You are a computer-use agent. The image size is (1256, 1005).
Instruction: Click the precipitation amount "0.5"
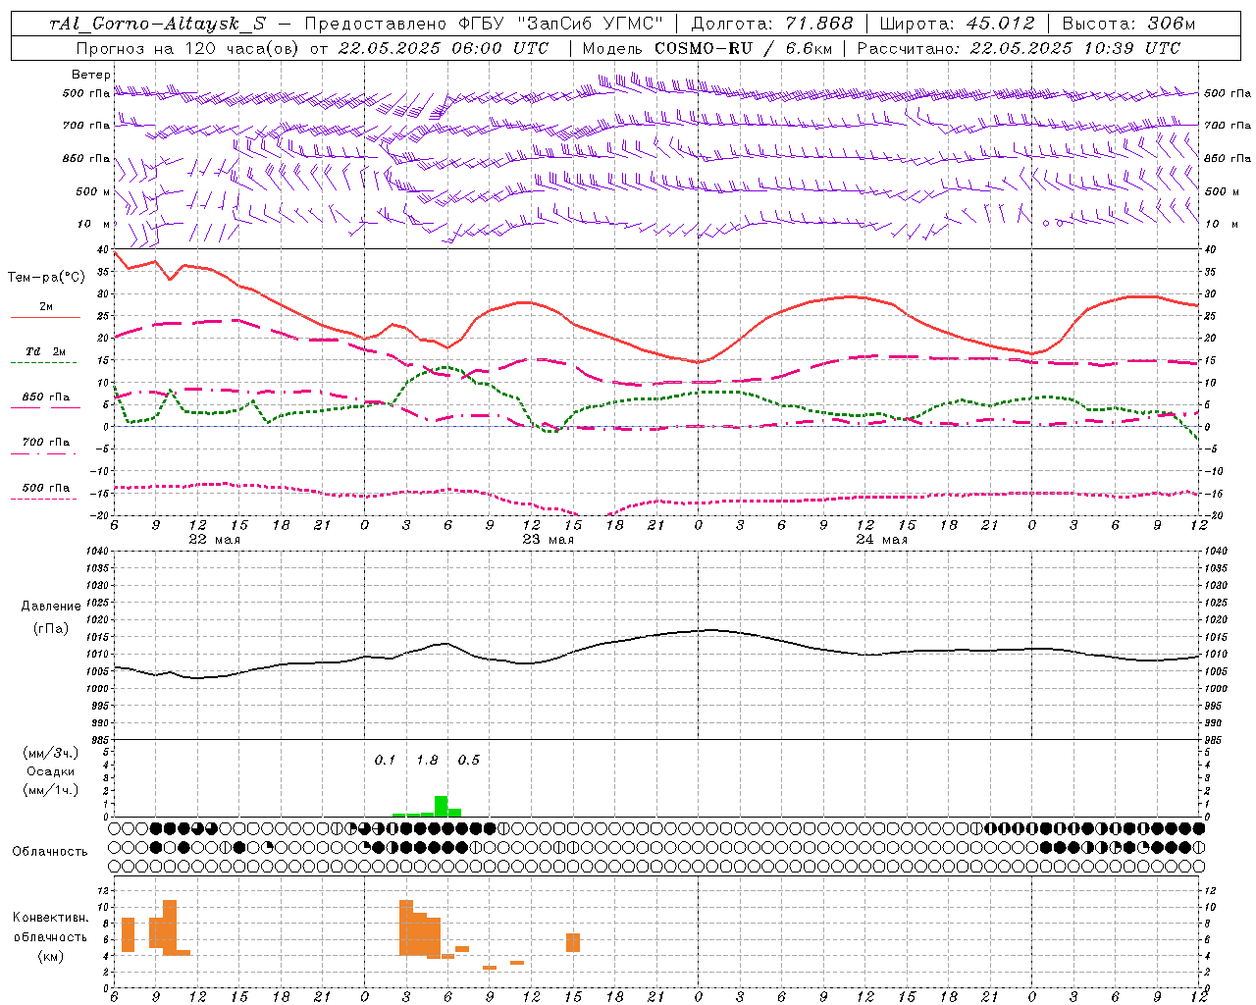(469, 761)
